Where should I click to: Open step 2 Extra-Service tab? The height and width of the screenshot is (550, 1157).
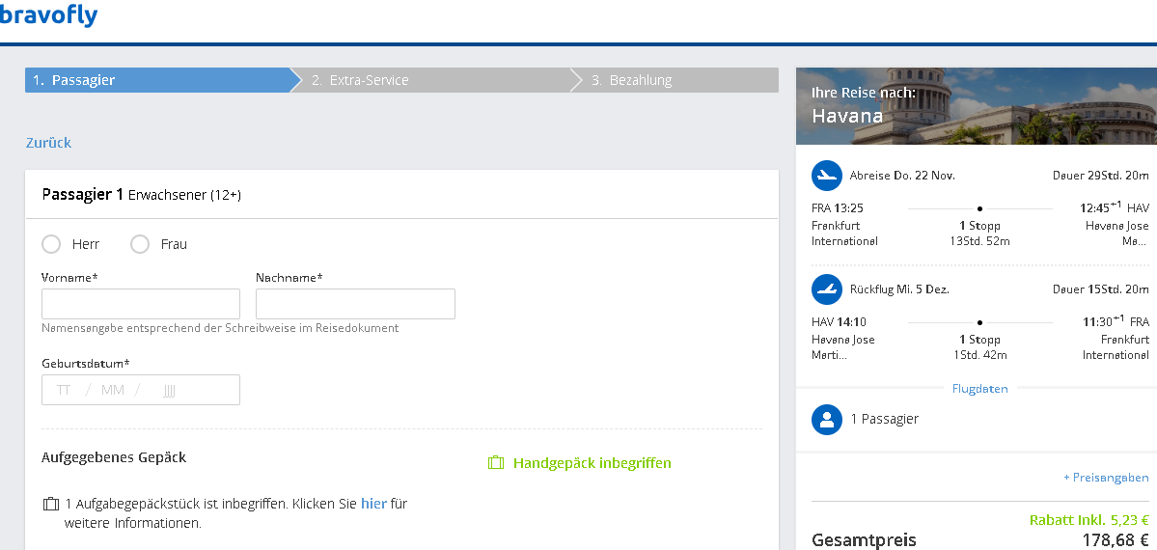click(435, 80)
